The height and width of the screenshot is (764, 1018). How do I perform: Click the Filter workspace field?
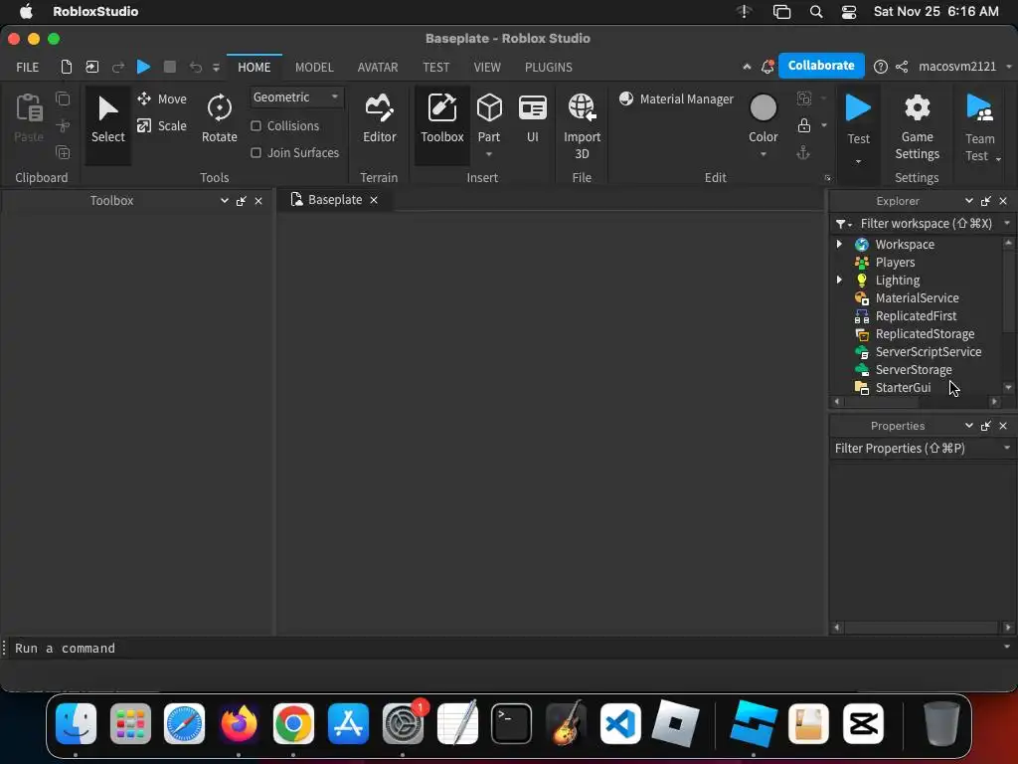(926, 224)
